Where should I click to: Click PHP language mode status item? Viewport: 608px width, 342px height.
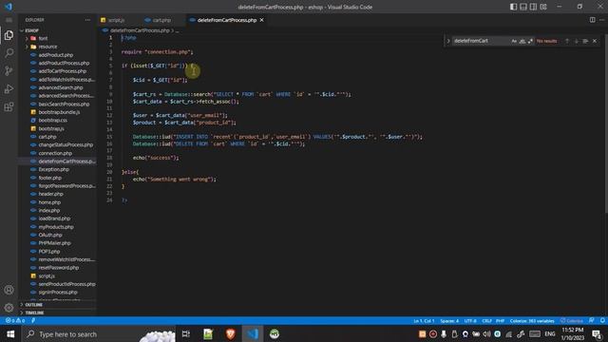tap(501, 321)
